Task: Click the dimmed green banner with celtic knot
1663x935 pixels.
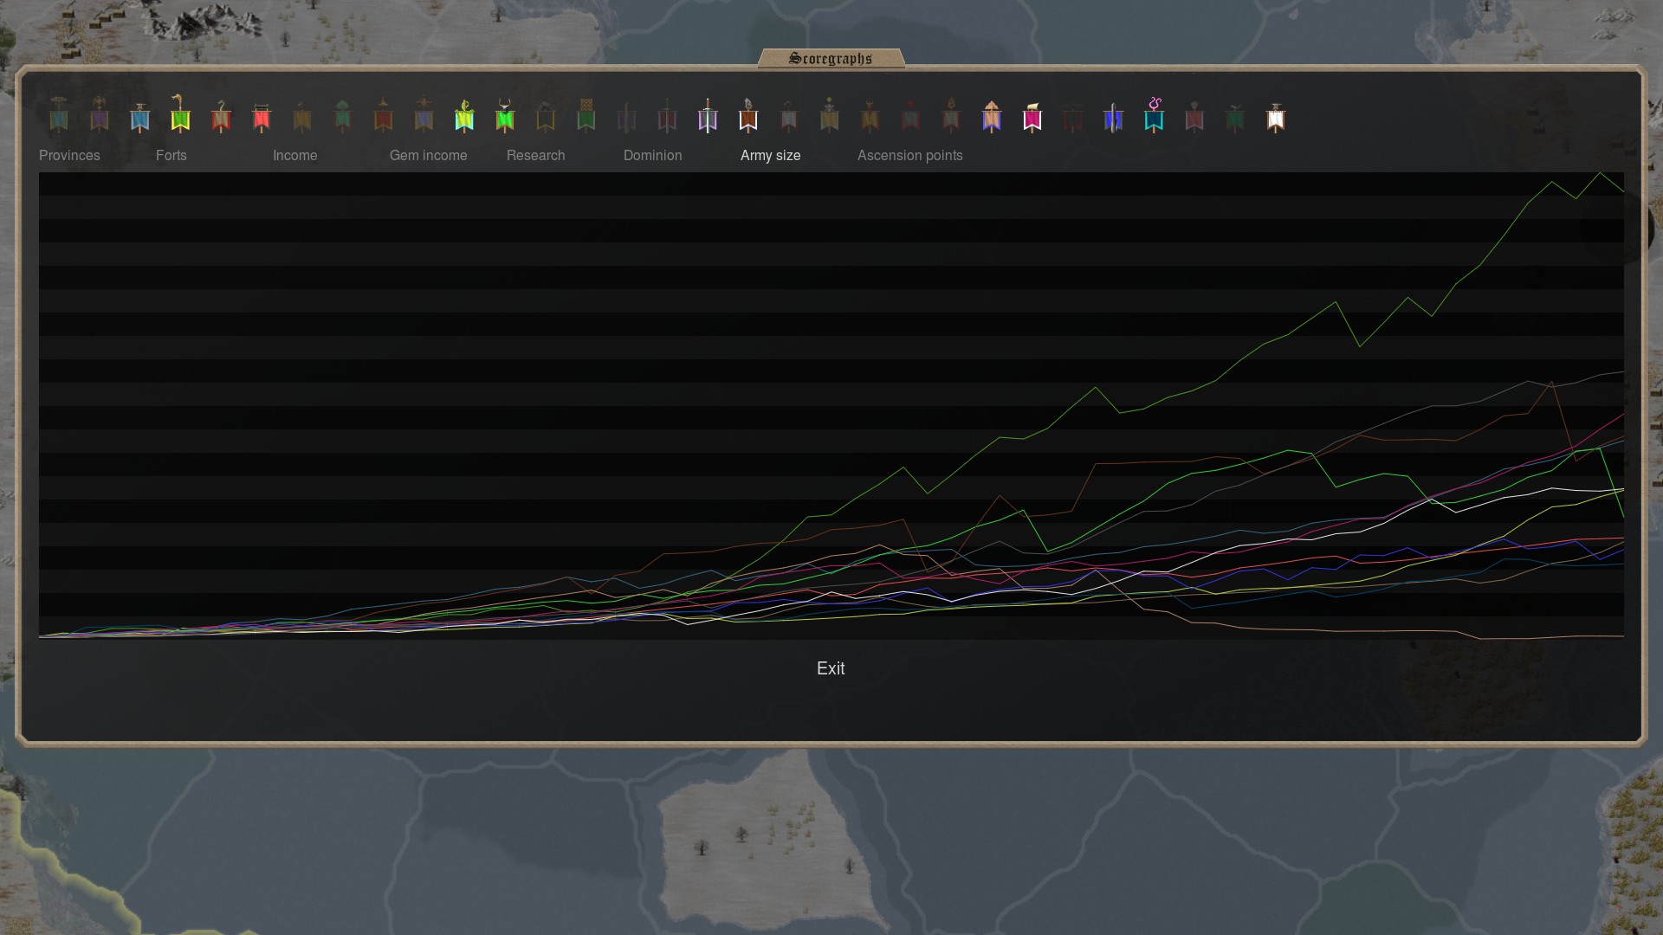Action: coord(586,114)
